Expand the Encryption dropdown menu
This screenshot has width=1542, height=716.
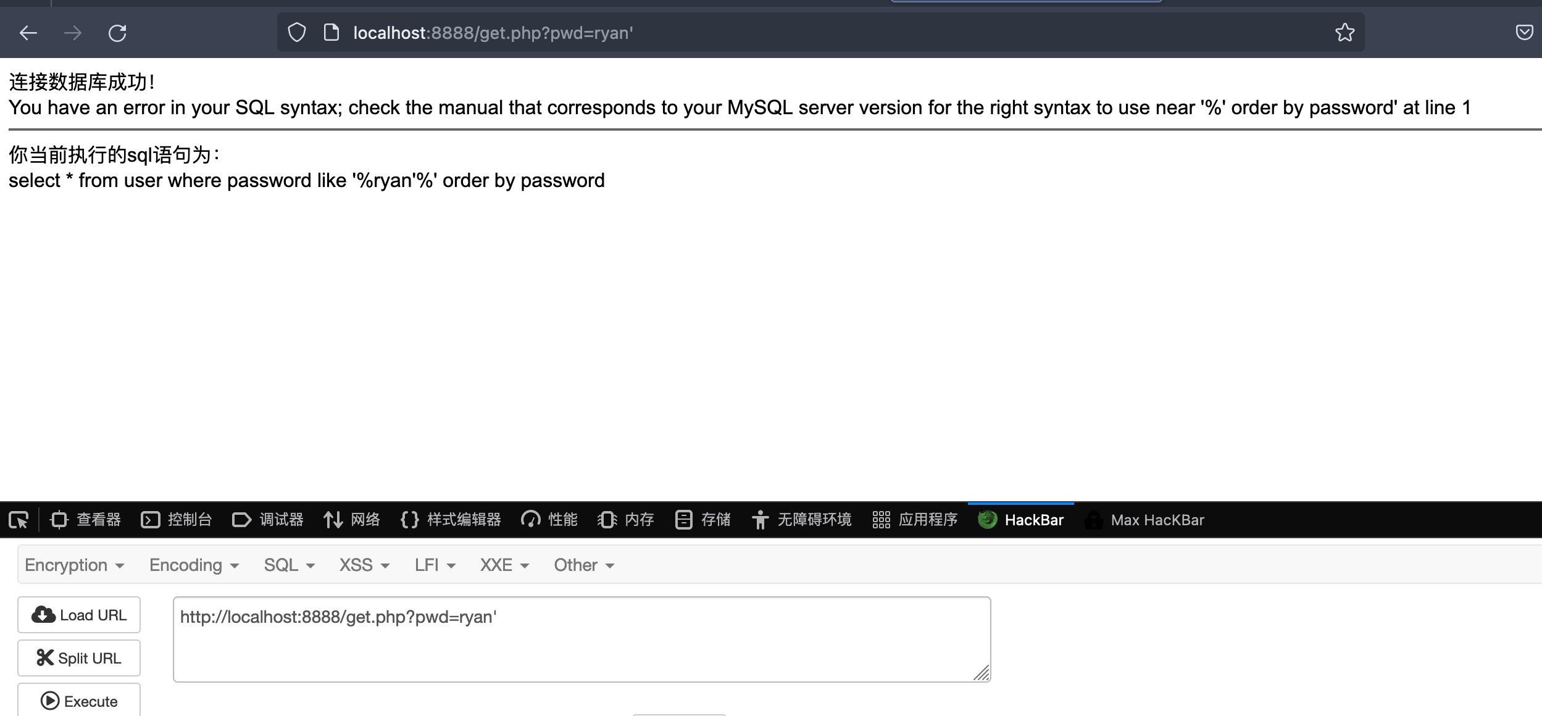pyautogui.click(x=73, y=565)
